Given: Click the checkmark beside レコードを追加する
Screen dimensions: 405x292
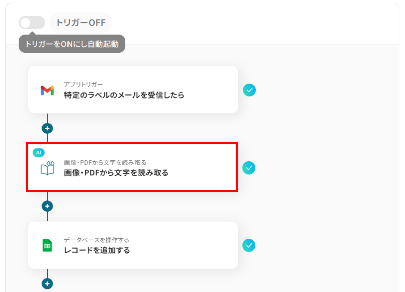Looking at the screenshot, I should (x=249, y=245).
